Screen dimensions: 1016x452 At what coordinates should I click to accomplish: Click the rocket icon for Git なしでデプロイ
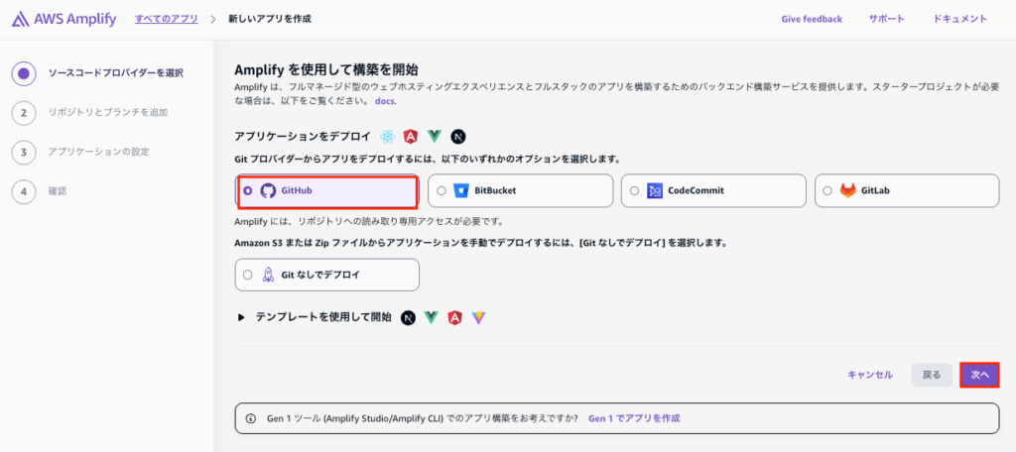(268, 275)
